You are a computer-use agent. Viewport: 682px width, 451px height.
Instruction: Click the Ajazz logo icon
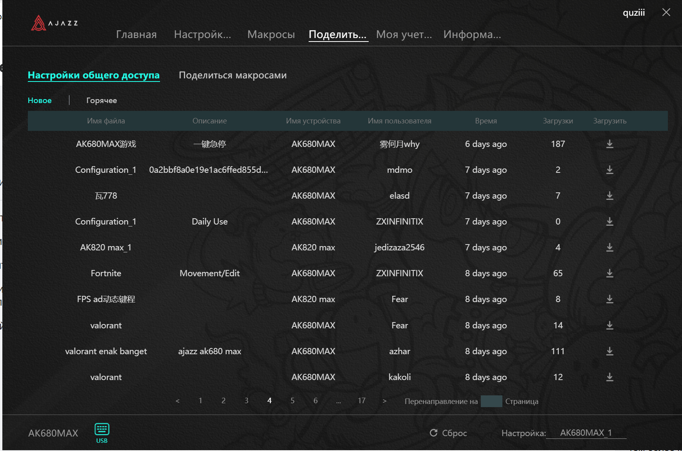[38, 23]
